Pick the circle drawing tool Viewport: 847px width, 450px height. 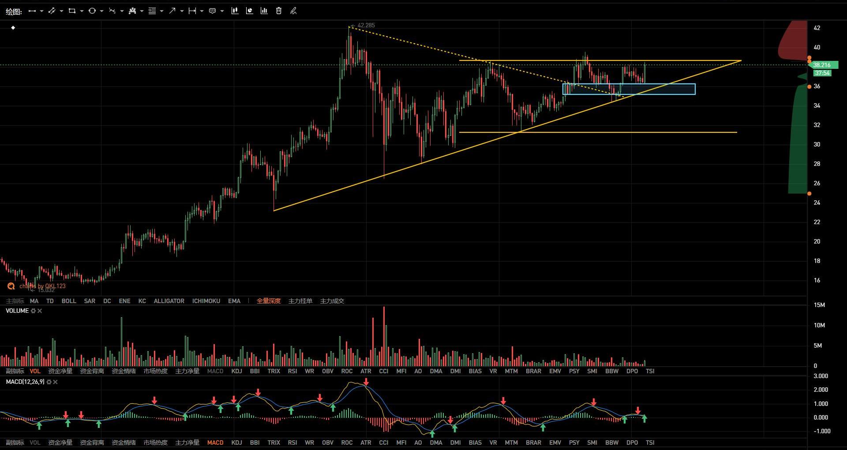coord(92,11)
